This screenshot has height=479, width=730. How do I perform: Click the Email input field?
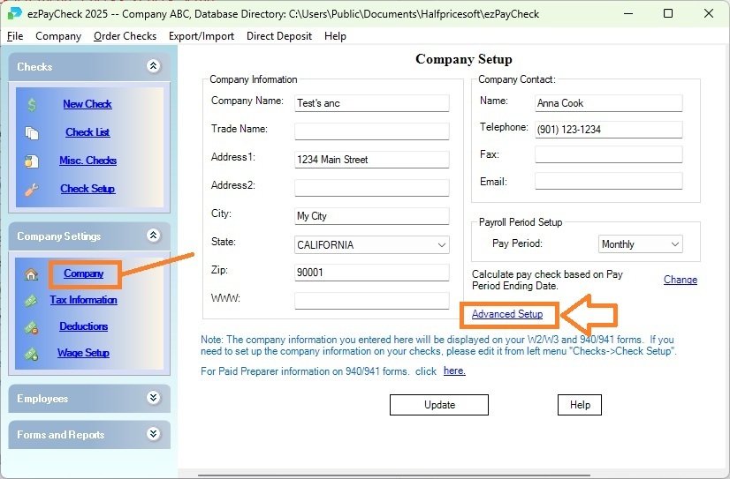pyautogui.click(x=608, y=182)
